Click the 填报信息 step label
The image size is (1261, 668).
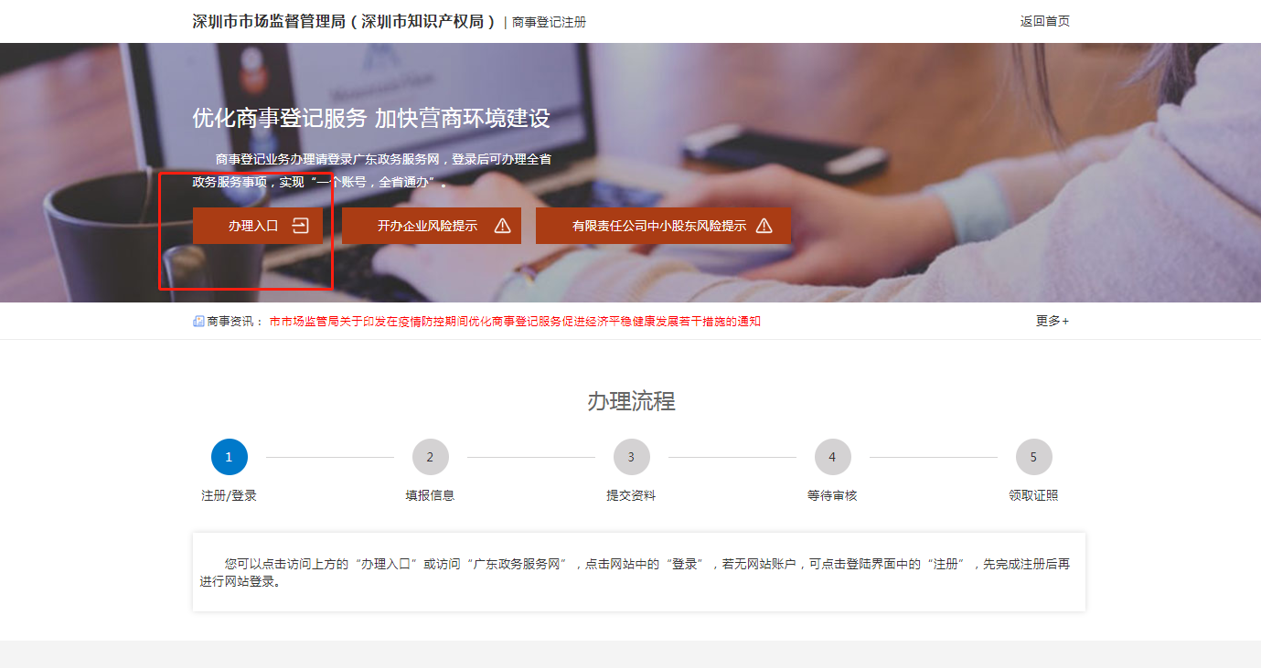coord(430,495)
